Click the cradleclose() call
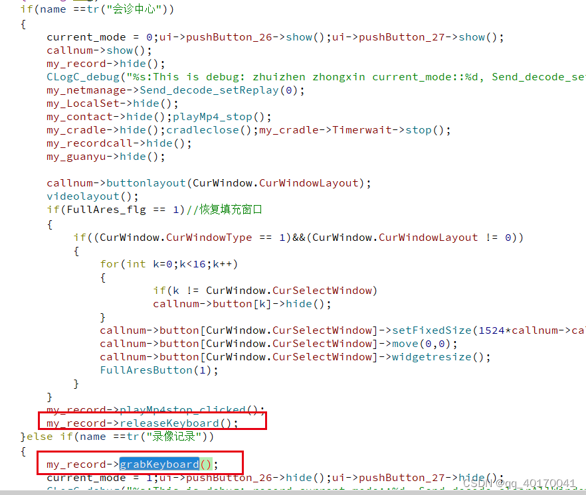Image resolution: width=586 pixels, height=495 pixels. (209, 130)
